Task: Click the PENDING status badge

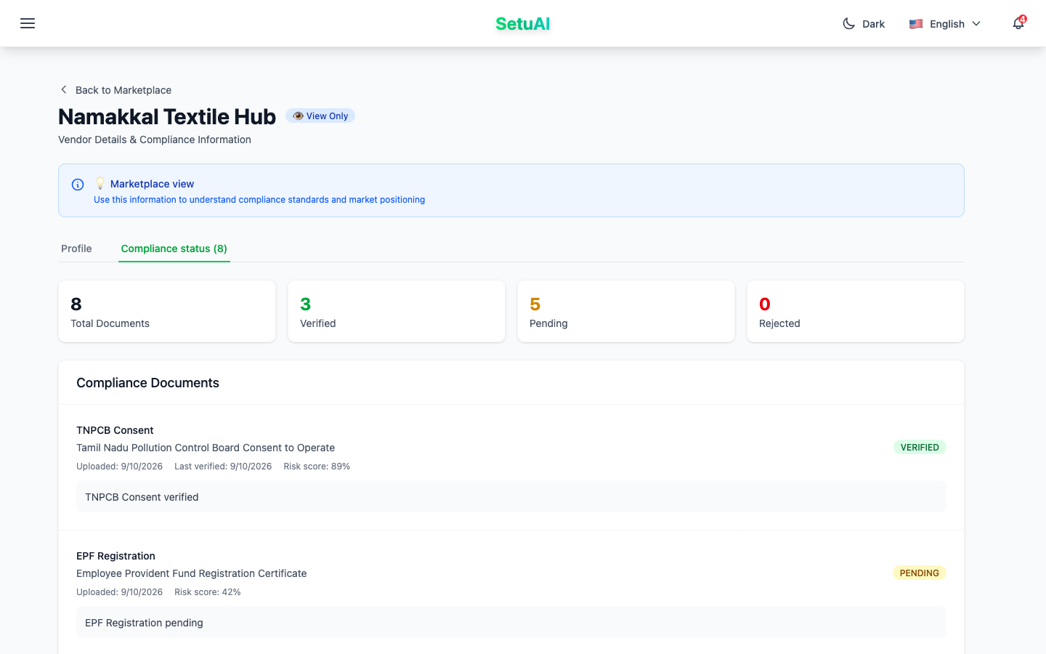Action: pyautogui.click(x=919, y=573)
